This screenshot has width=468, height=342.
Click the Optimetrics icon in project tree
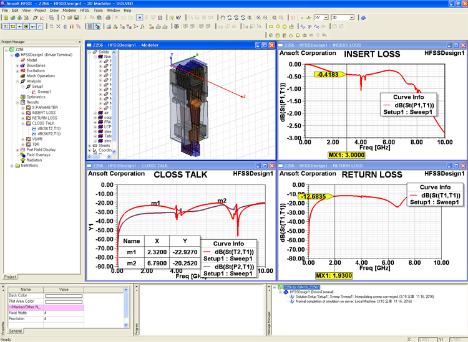(22, 97)
